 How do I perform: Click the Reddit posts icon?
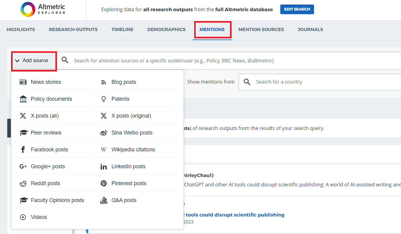click(x=23, y=183)
